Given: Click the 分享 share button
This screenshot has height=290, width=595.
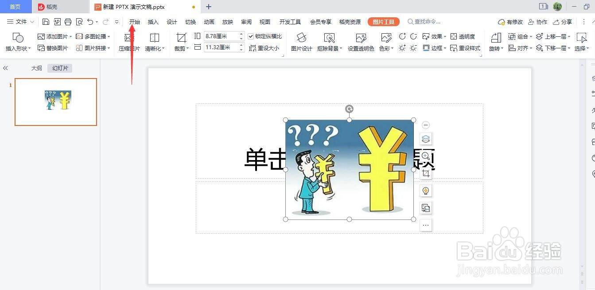Looking at the screenshot, I should (x=562, y=22).
